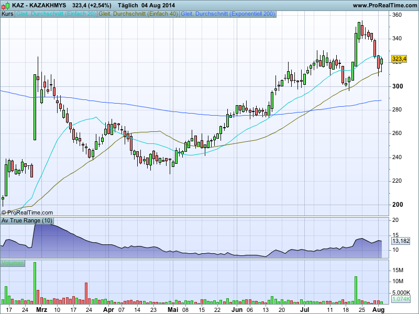
Task: Click the candlestick icon beside KAZ title
Action: [x=5, y=5]
